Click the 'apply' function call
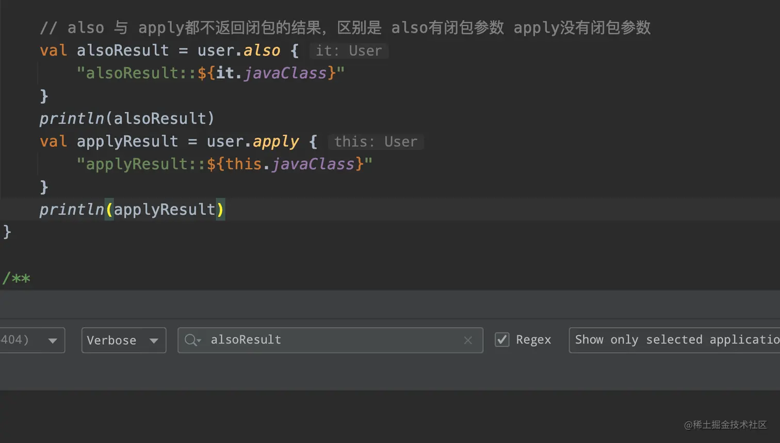 (x=275, y=142)
